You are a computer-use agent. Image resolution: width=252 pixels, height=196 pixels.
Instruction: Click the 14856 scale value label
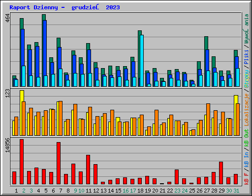(7, 145)
